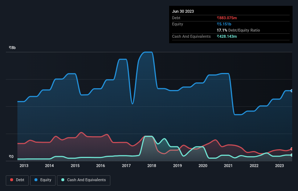Toggle the Cash And Equivalents legend button
This screenshot has height=191, width=298.
(x=83, y=180)
